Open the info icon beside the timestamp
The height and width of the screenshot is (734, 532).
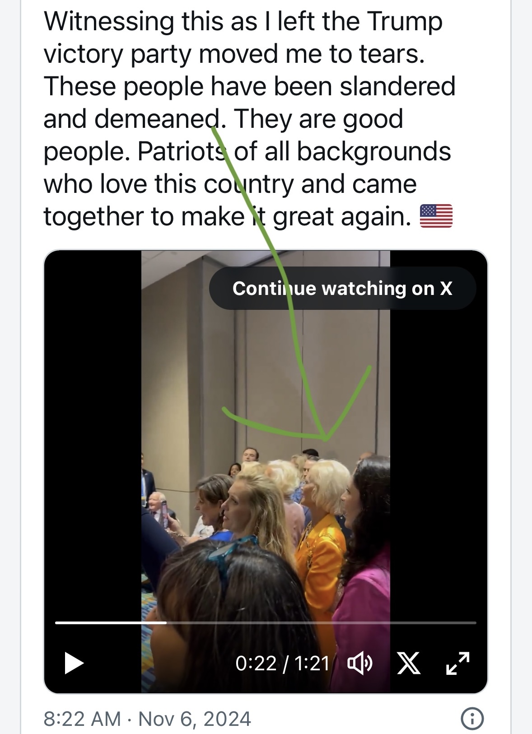coord(472,719)
